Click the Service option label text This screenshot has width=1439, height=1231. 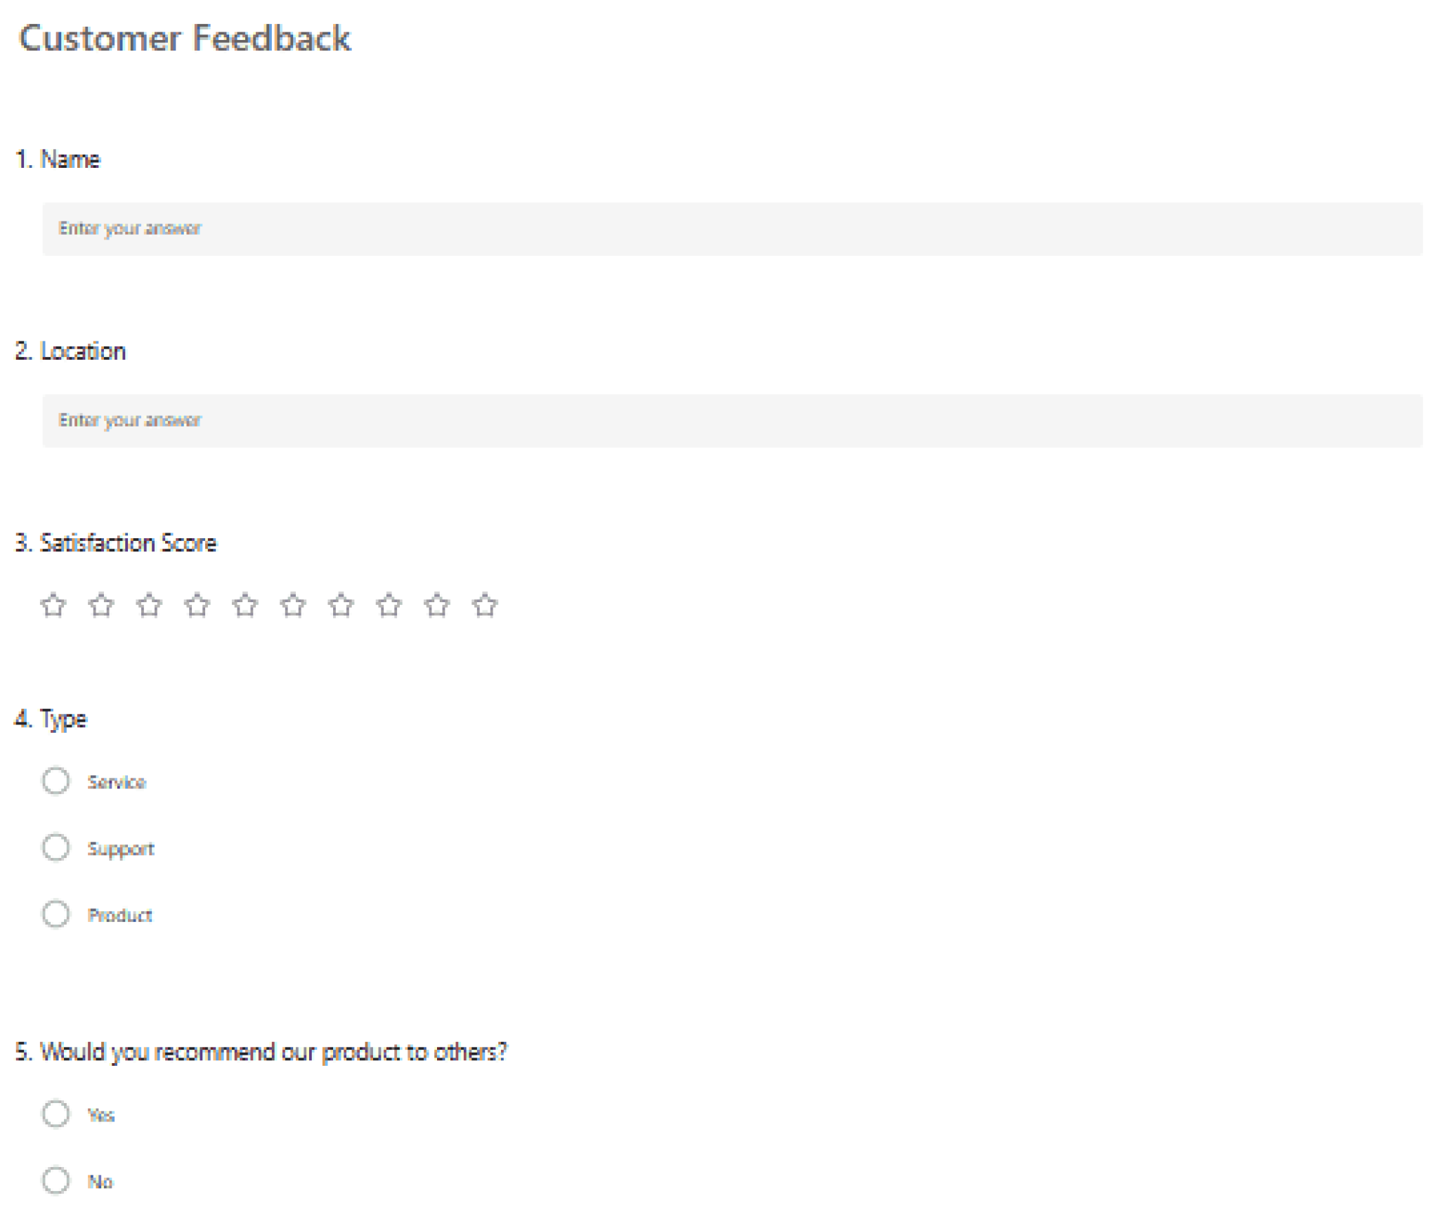click(x=117, y=782)
